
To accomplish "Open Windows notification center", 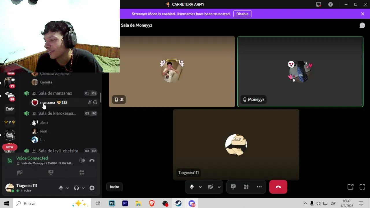I will coord(361,204).
